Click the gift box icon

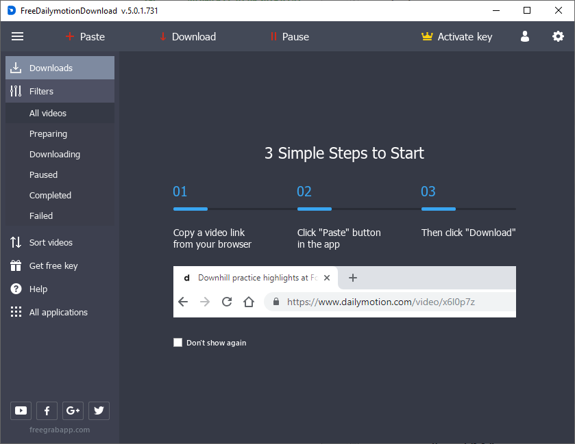tap(16, 265)
